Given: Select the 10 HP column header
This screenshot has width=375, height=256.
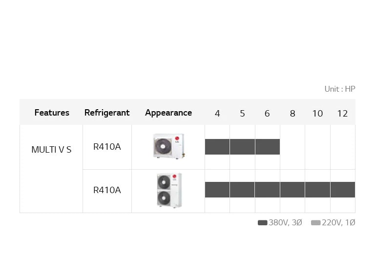Looking at the screenshot, I should (317, 114).
